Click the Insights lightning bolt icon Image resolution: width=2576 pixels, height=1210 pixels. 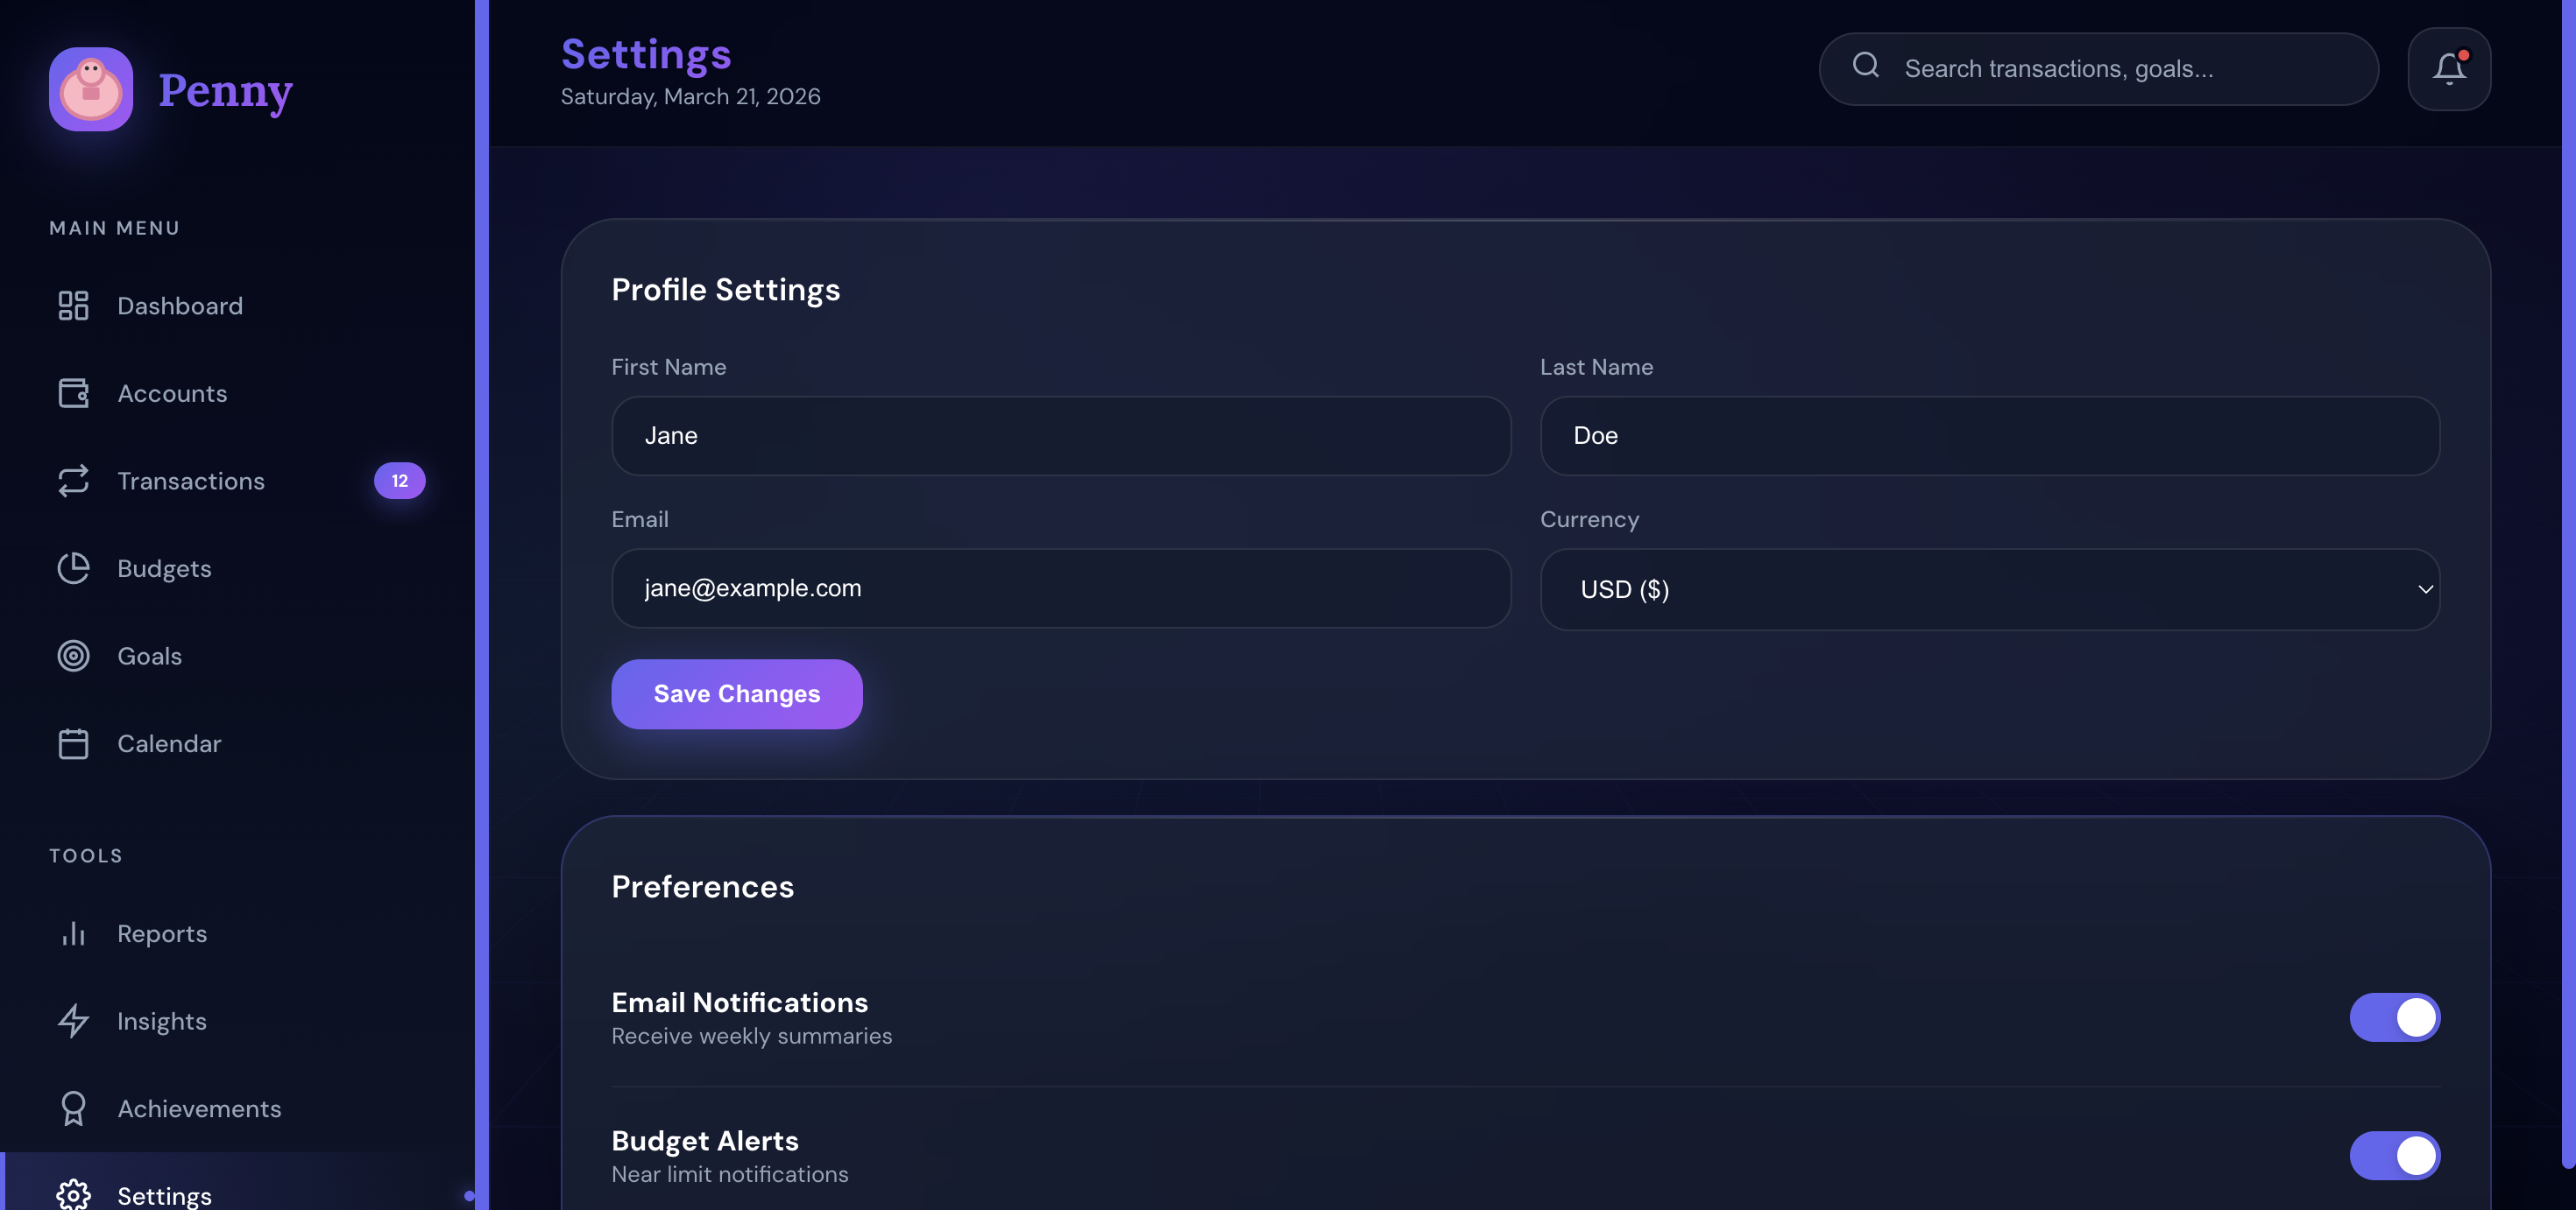tap(73, 1021)
